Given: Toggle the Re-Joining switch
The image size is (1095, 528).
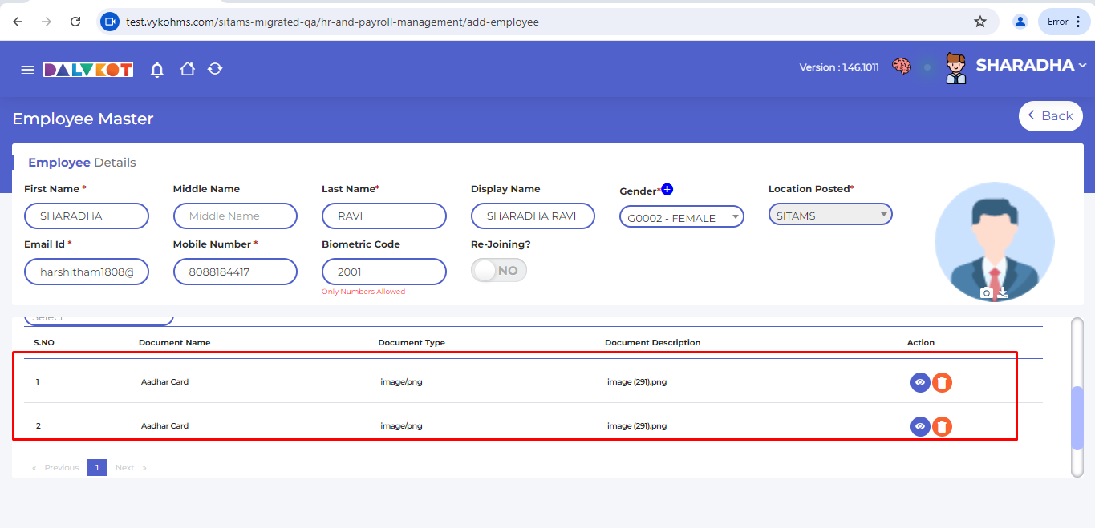Looking at the screenshot, I should pos(498,271).
